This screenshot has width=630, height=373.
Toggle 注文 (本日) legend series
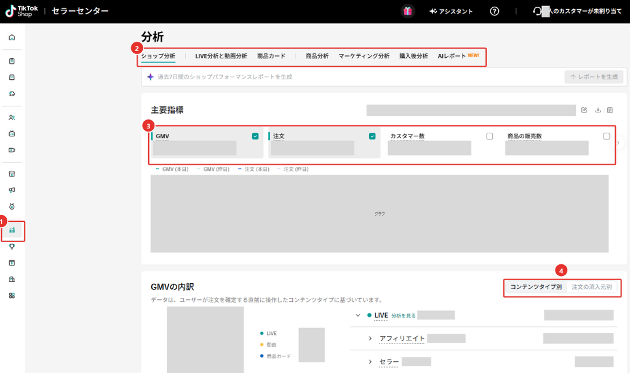click(x=253, y=169)
